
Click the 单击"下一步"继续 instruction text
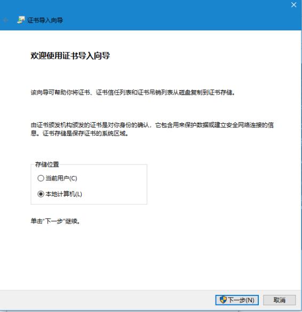point(55,221)
